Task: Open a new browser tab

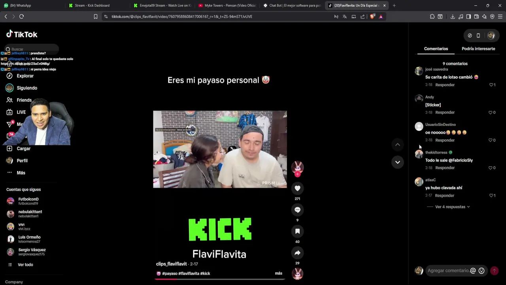Action: coord(394,6)
